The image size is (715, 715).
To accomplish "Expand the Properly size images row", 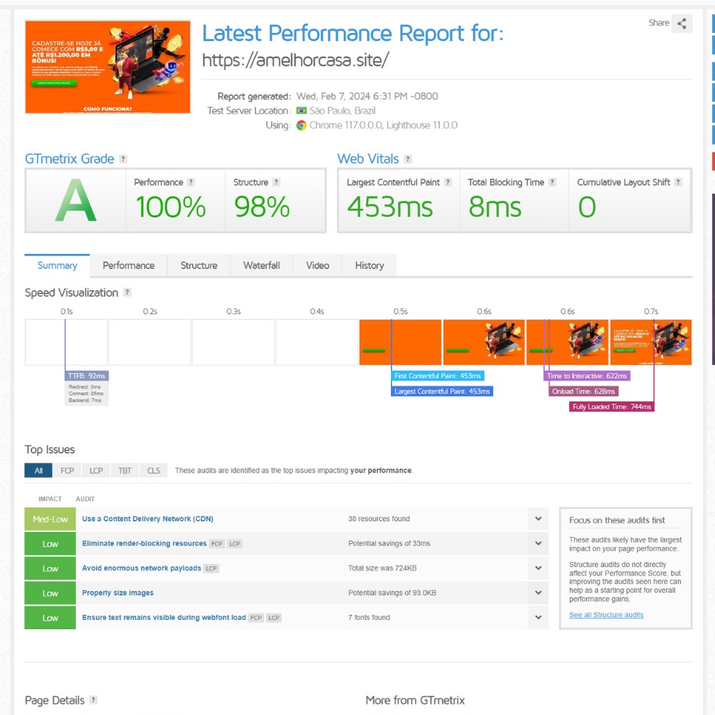I will 538,593.
